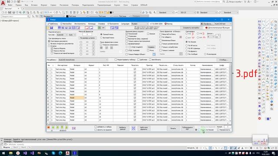The height and width of the screenshot is (156, 278).
Task: Open Microsoft Edge from the taskbar
Action: click(60, 153)
